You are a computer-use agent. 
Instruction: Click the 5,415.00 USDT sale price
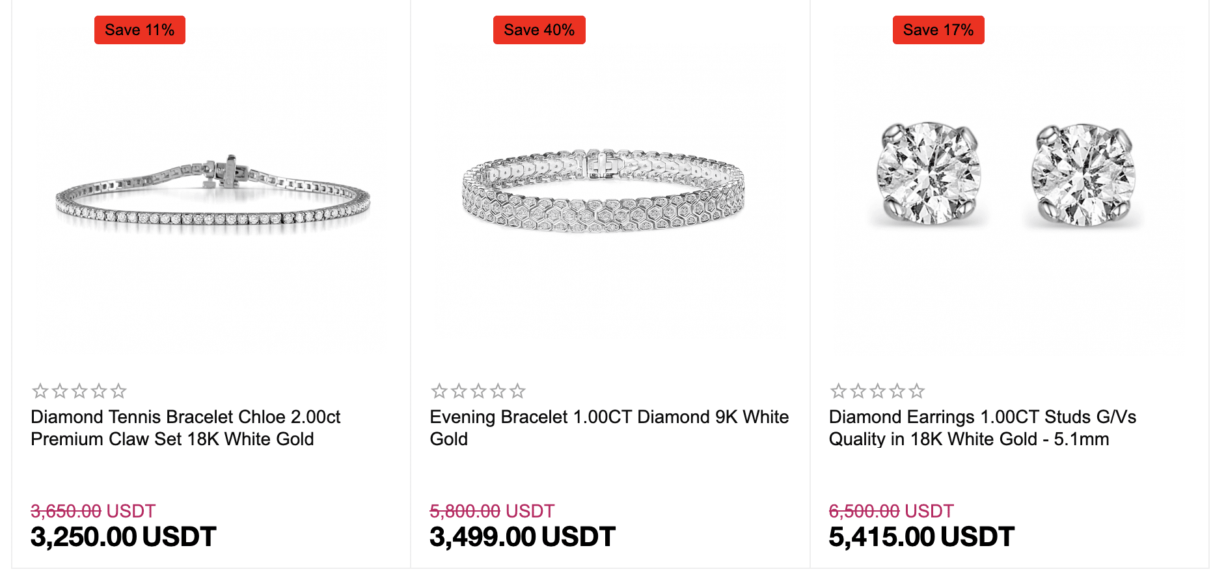click(x=921, y=537)
